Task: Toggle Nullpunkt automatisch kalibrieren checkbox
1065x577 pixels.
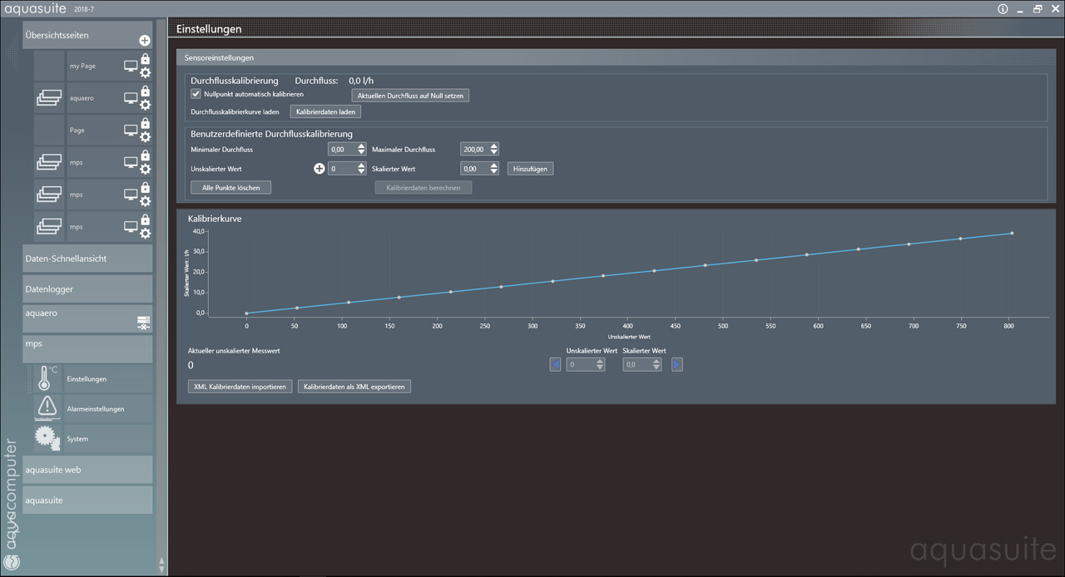Action: tap(196, 94)
